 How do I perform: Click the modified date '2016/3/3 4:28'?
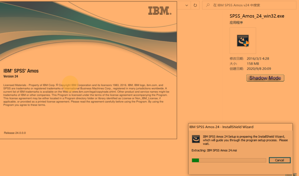click(258, 59)
